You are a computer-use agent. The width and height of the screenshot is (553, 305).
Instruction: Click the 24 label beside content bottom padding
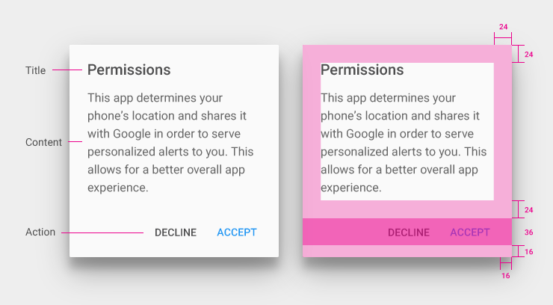[x=528, y=209]
